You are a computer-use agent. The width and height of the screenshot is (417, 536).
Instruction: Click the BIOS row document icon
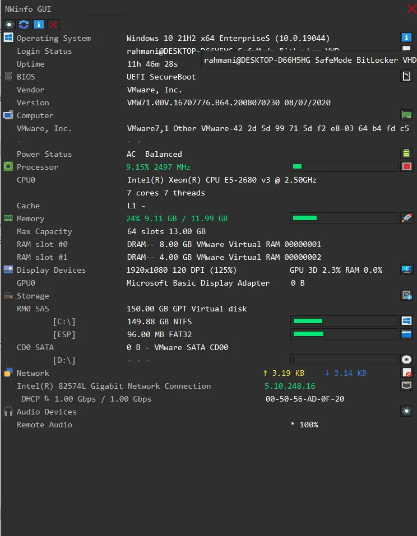pyautogui.click(x=406, y=76)
